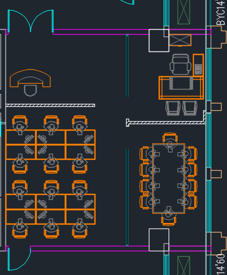Click the left guest chair facing executive desk
Screen dimensions: 227x275
[x=173, y=108]
